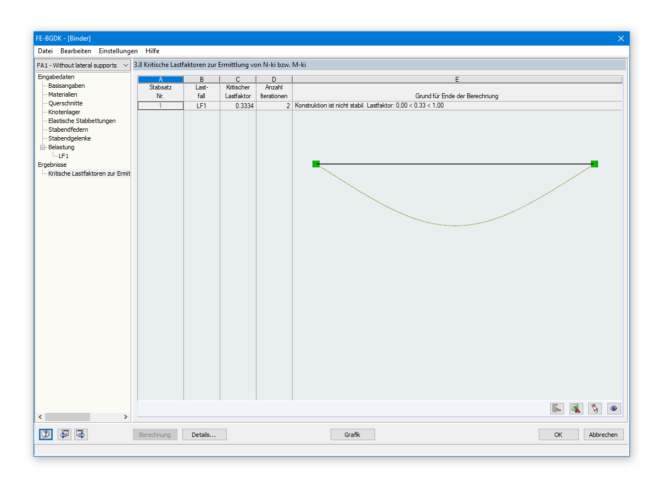Image resolution: width=659 pixels, height=494 pixels.
Task: Click the left green support node in the graphic
Action: click(x=316, y=164)
